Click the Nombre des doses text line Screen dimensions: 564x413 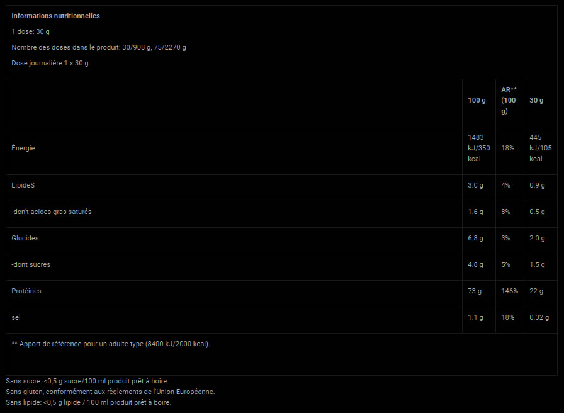point(99,47)
